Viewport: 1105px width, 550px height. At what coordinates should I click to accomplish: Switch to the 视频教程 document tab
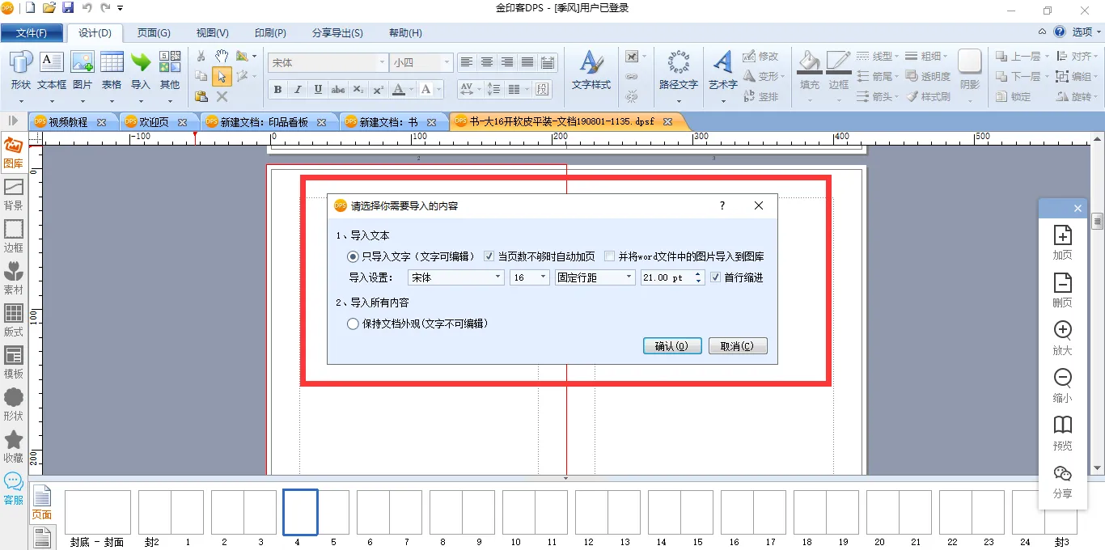pos(68,122)
